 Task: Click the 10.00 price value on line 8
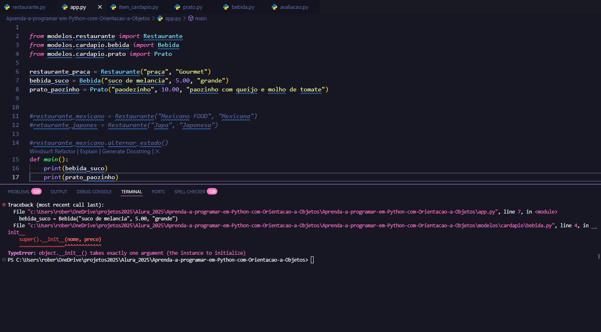[170, 89]
